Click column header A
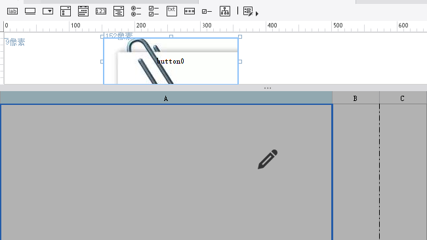The width and height of the screenshot is (427, 240). (x=166, y=98)
